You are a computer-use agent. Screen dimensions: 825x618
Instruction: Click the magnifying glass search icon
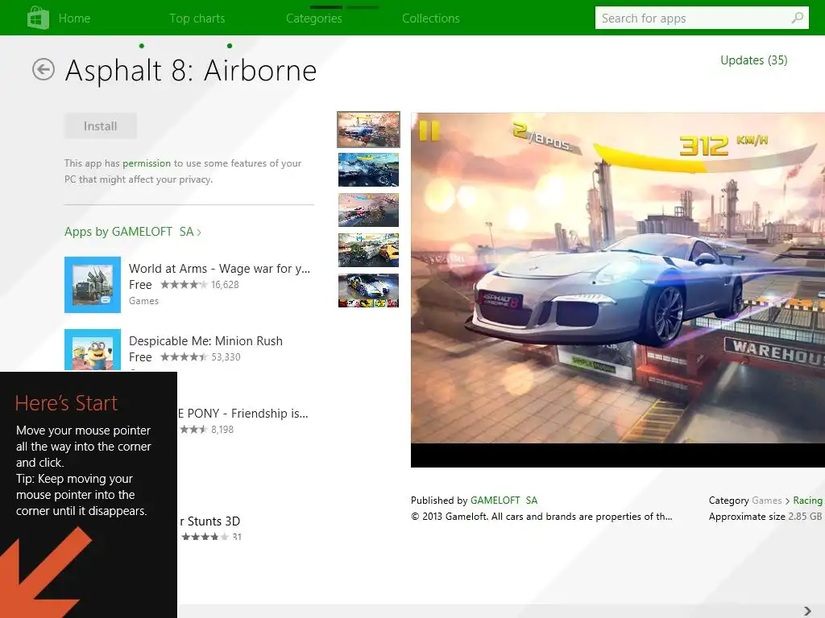pyautogui.click(x=797, y=18)
